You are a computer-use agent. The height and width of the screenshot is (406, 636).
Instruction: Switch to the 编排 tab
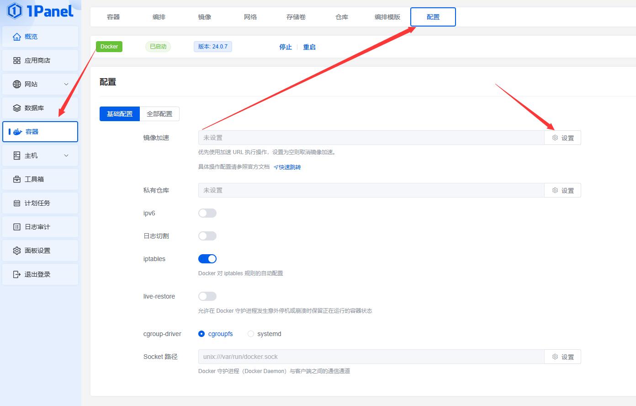point(159,17)
